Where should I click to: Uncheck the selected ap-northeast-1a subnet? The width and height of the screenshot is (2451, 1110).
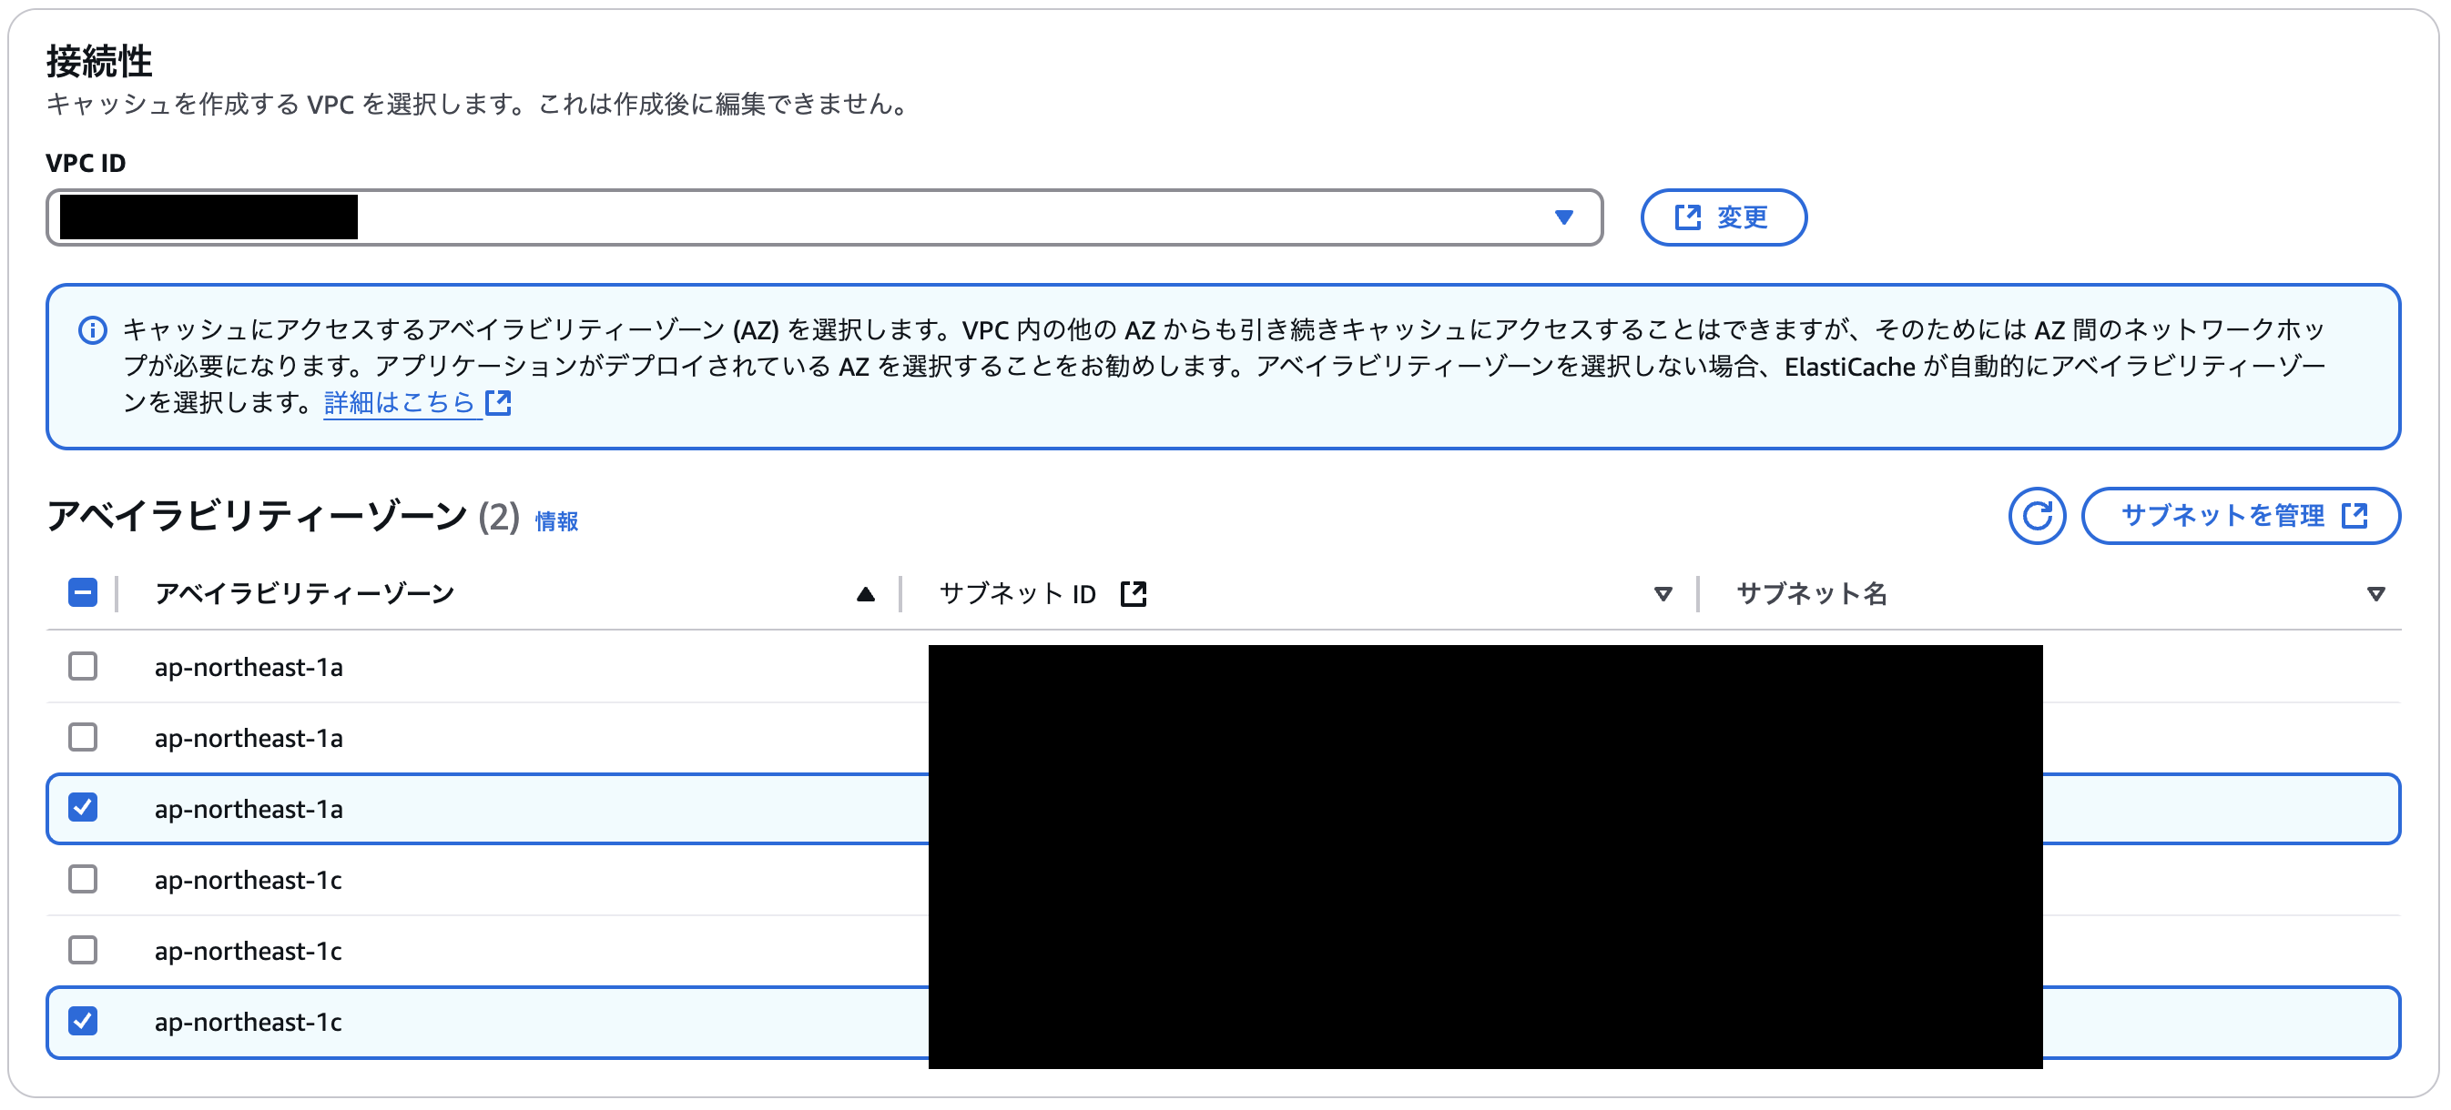click(83, 809)
